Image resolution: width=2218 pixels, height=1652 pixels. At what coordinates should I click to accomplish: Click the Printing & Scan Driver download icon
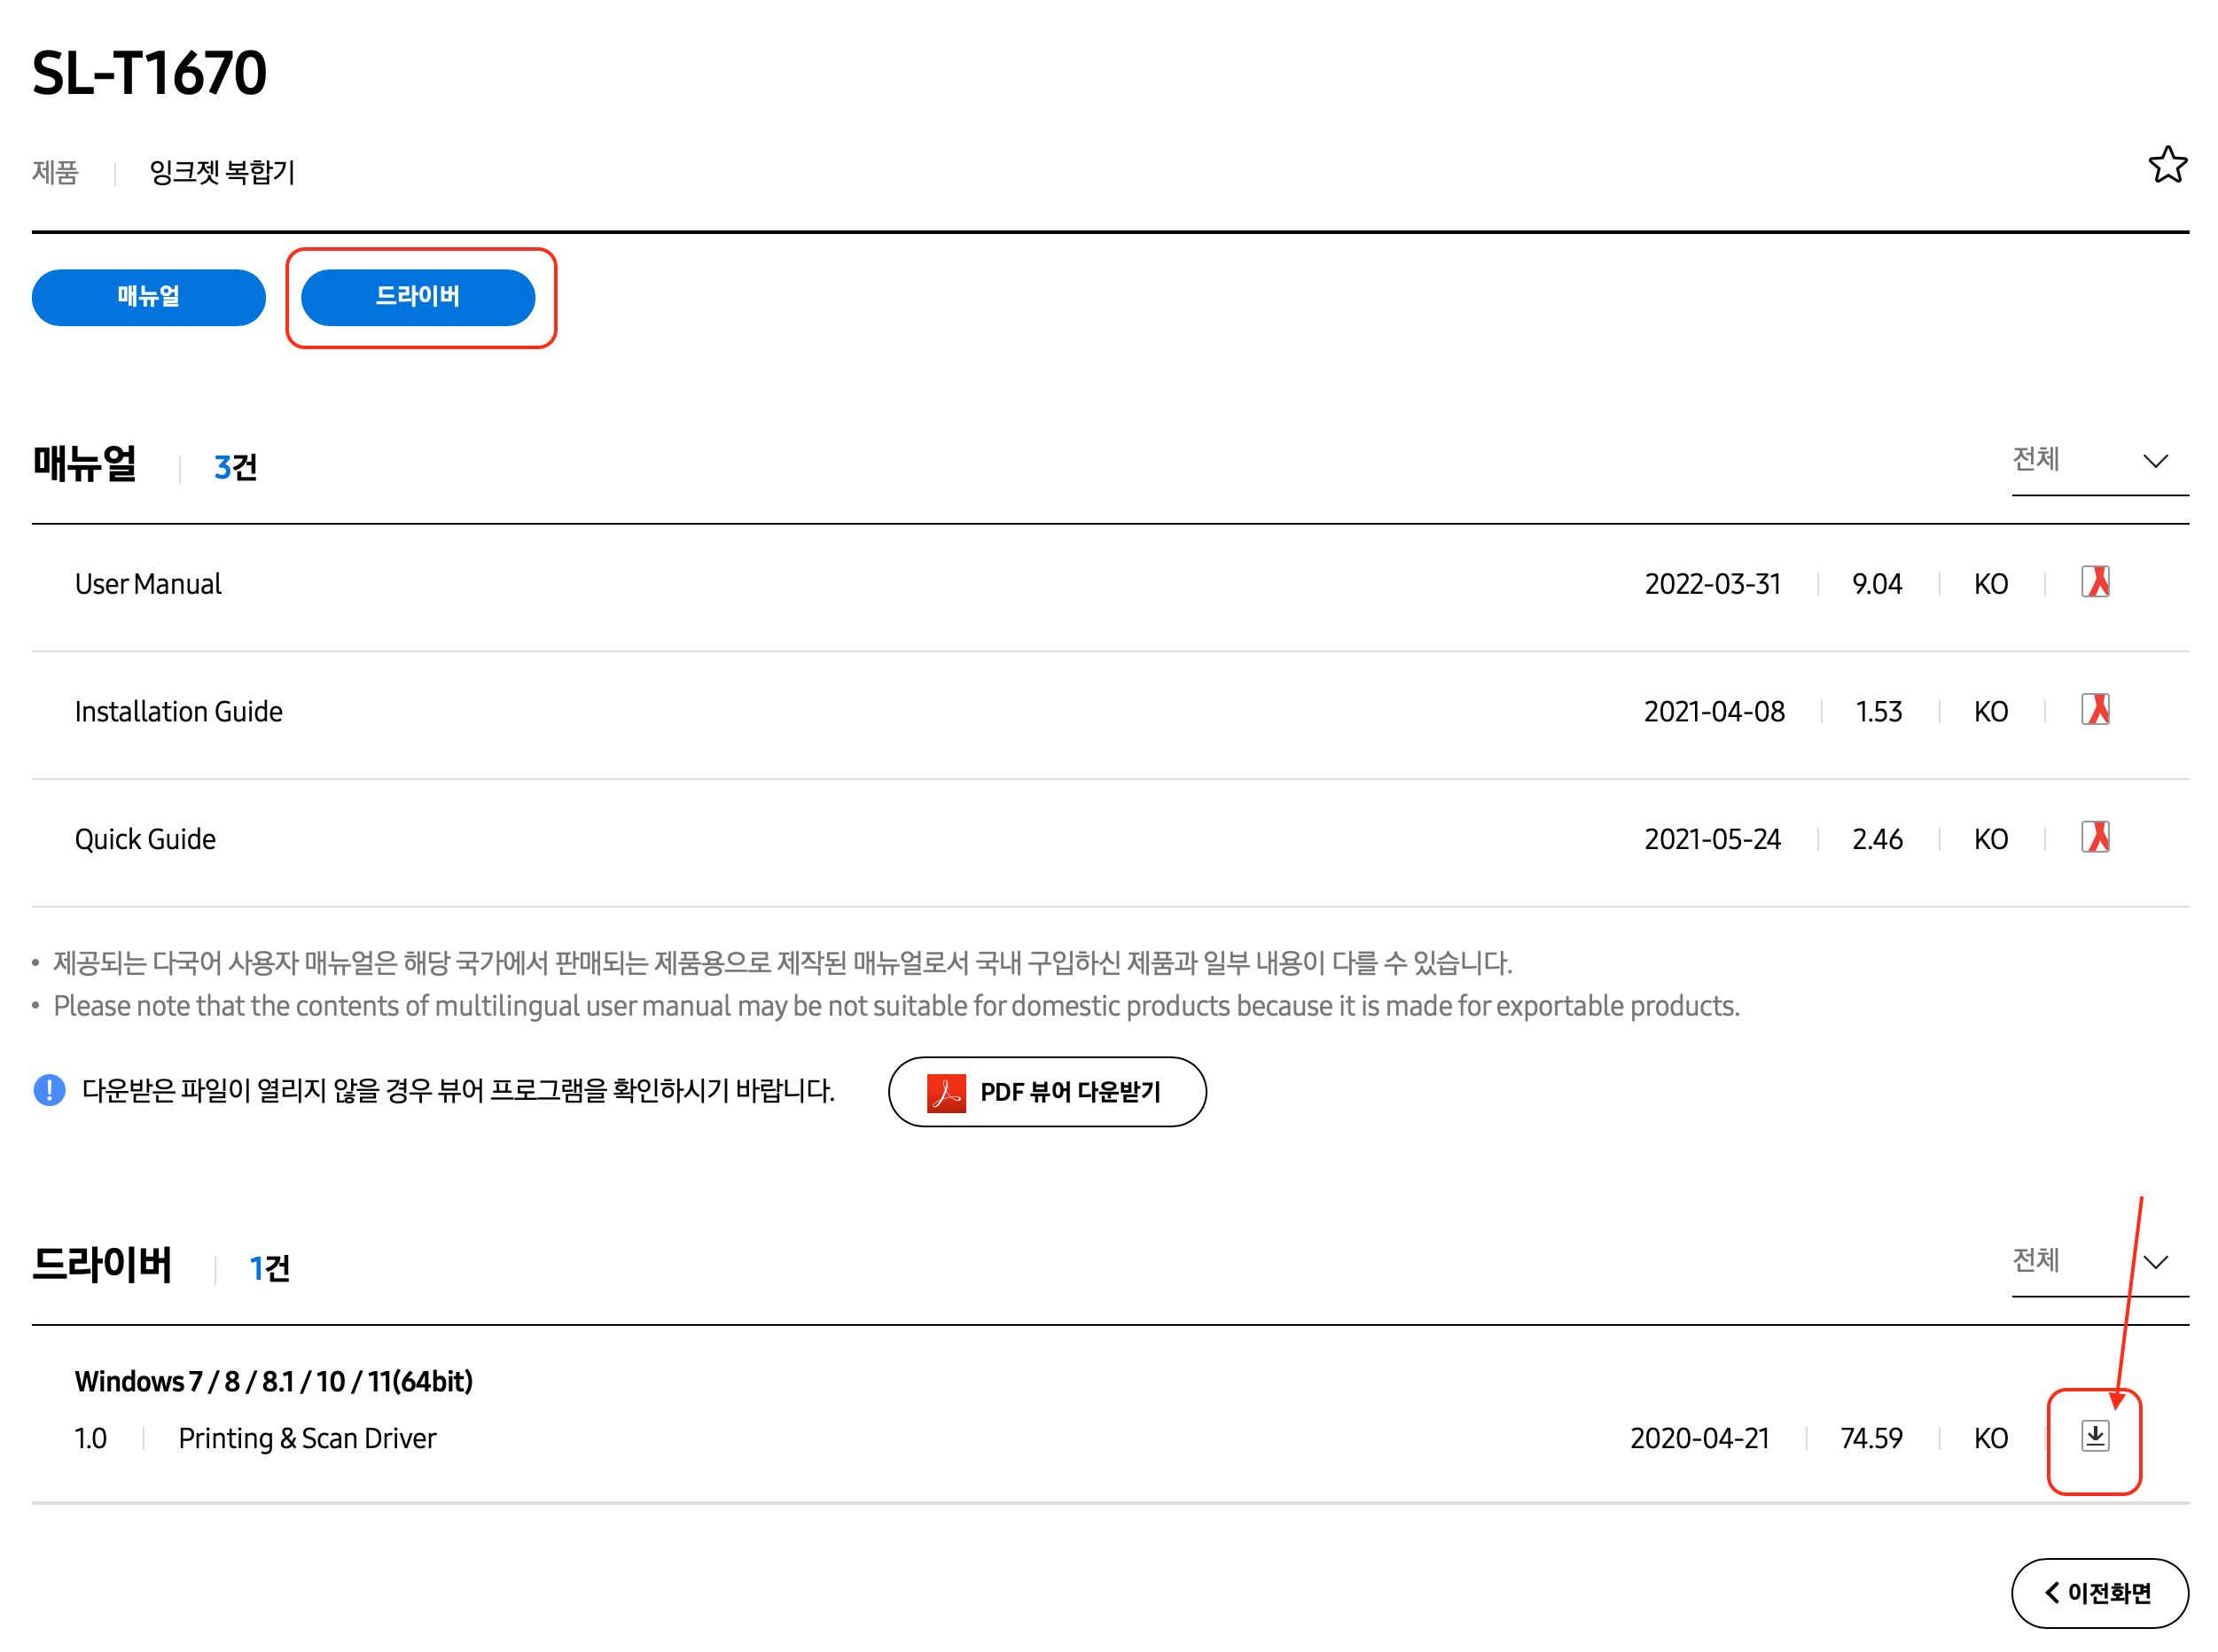click(x=2094, y=1436)
